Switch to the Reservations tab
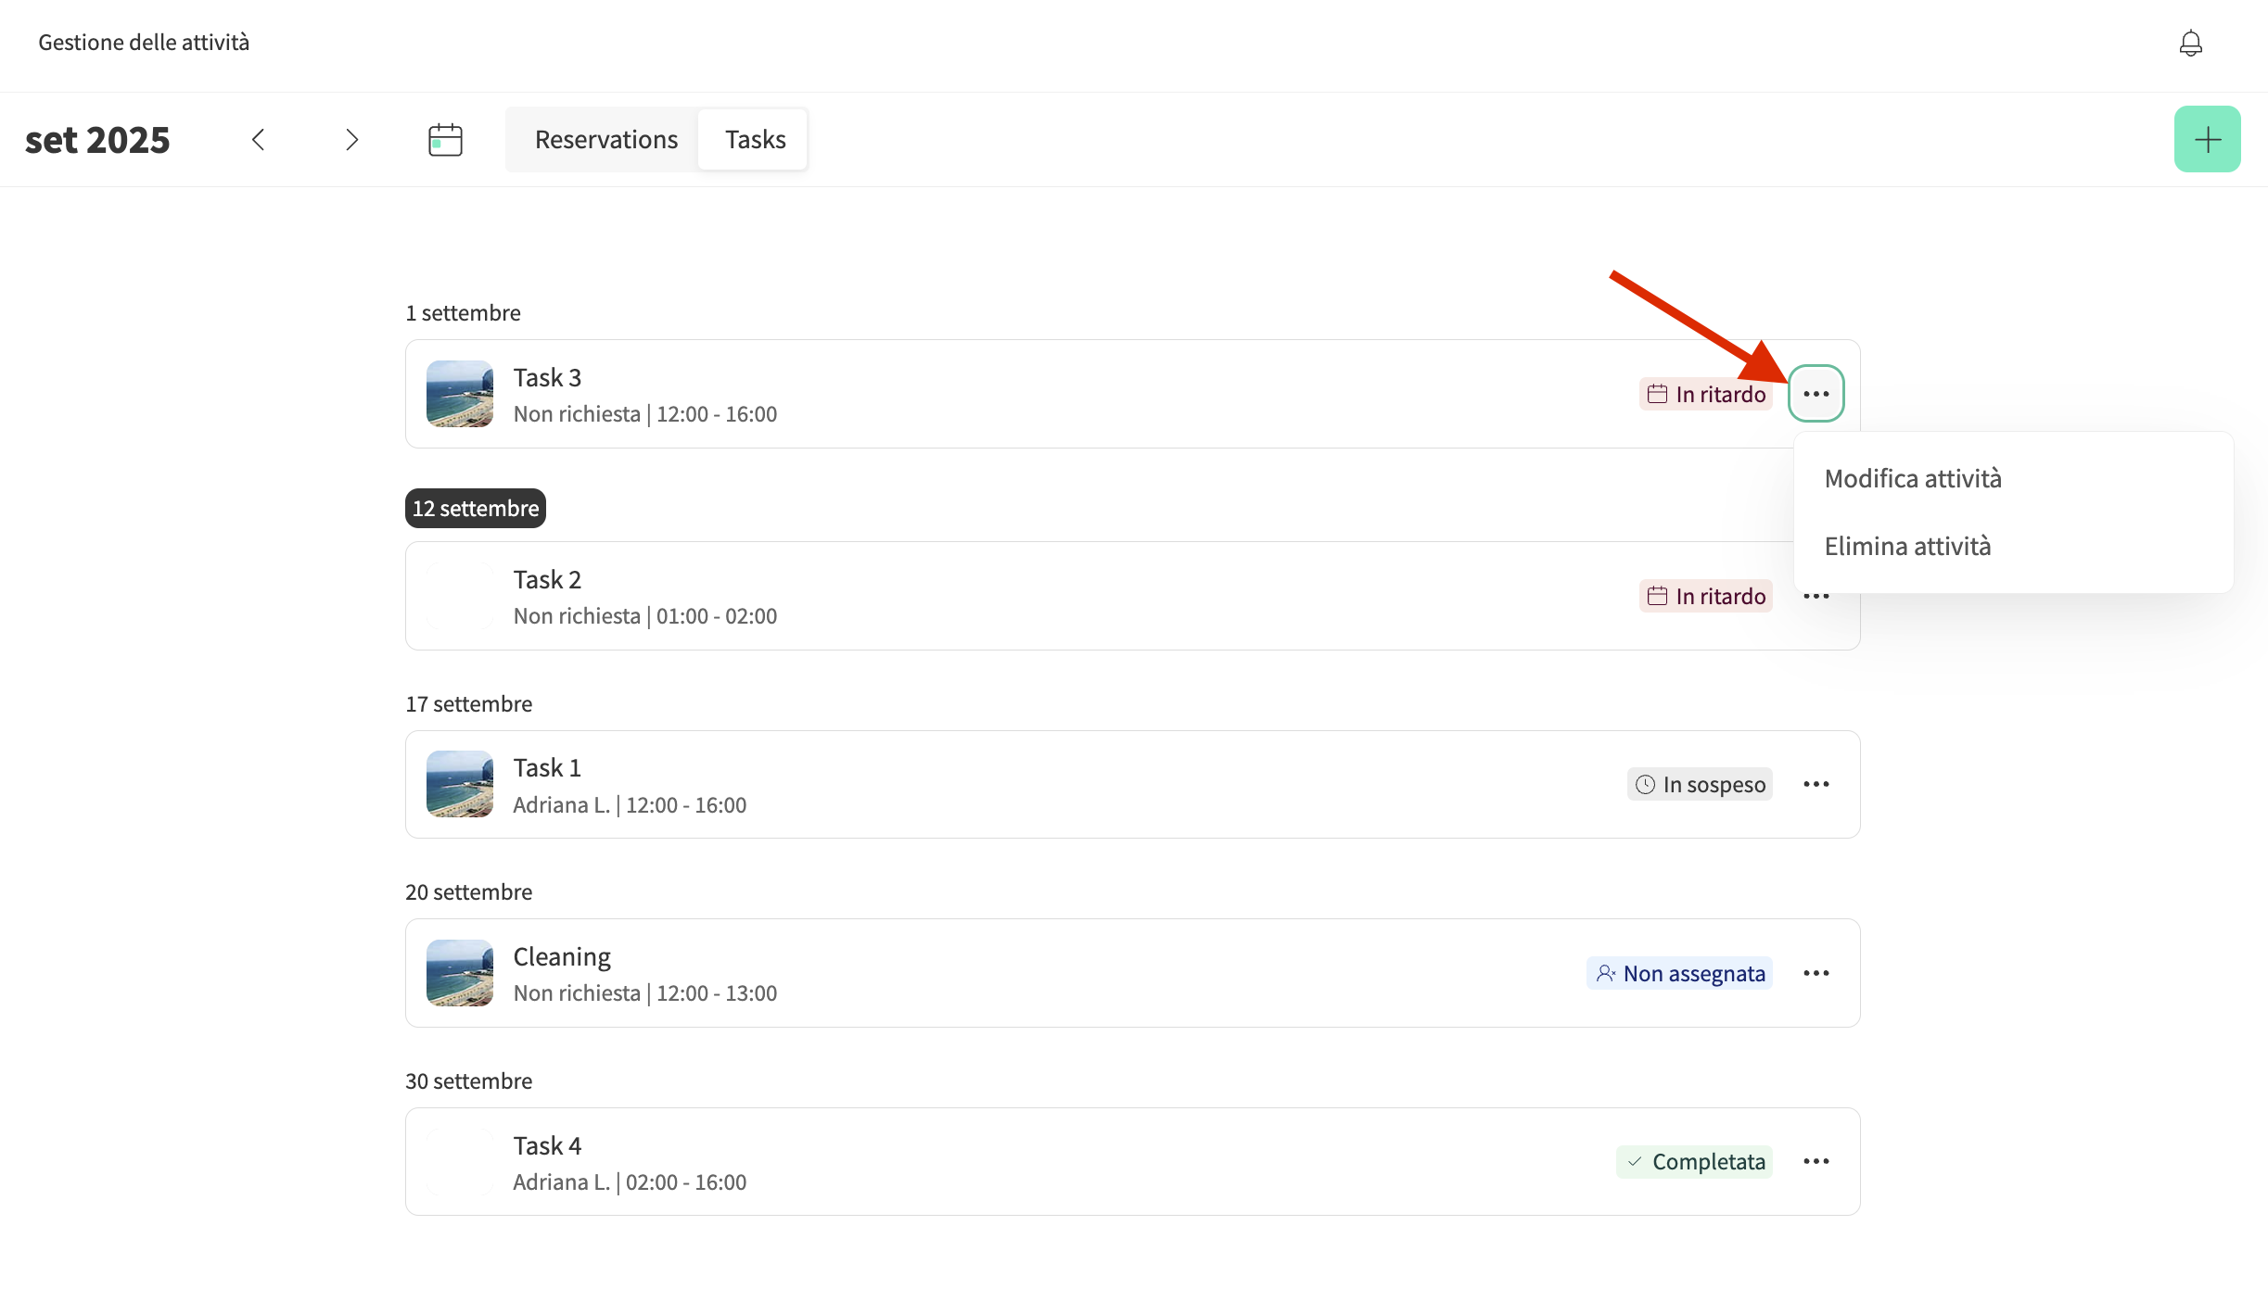 (605, 140)
